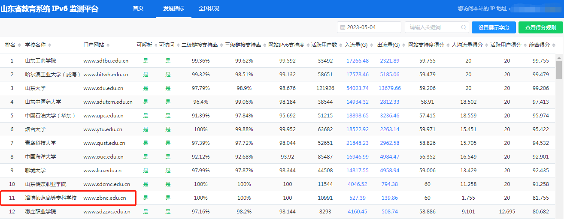Select school name 青岛科技大学
The width and height of the screenshot is (564, 219).
[40, 143]
